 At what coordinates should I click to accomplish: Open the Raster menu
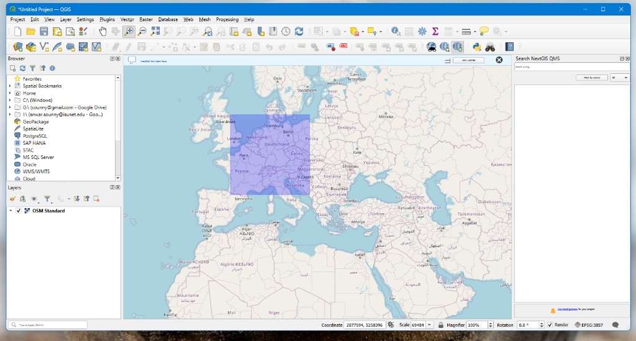(146, 19)
